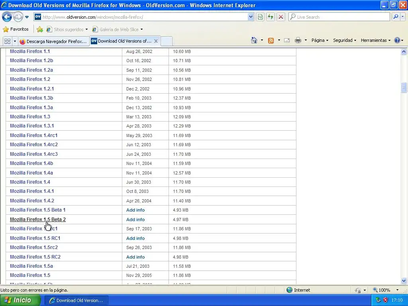Switch to Descarga Navegador Firefox tab
408x306 pixels.
click(x=54, y=41)
